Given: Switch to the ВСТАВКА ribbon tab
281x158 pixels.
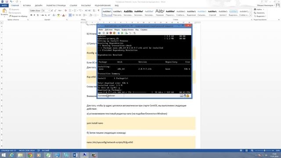Looking at the screenshot, I should tap(27, 6).
